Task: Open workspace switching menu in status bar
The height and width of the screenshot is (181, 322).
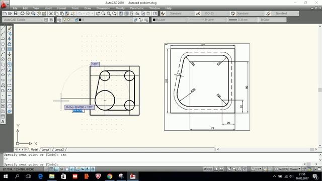Action: [x=287, y=169]
